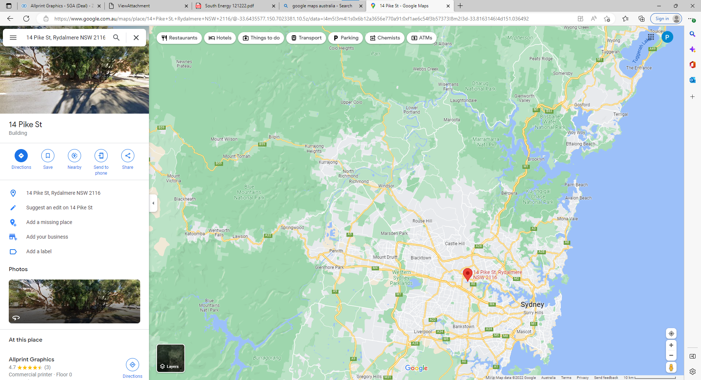The image size is (701, 380).
Task: Click the Terms link on map footer
Action: pos(566,377)
